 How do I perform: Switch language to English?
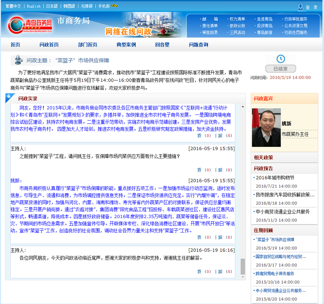click(x=34, y=6)
